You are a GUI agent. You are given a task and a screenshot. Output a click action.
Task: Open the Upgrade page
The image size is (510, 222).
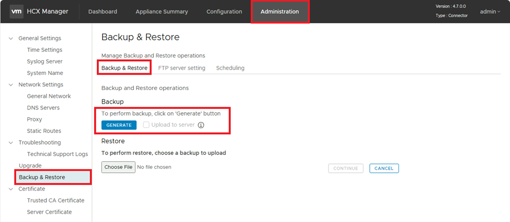[x=30, y=165]
